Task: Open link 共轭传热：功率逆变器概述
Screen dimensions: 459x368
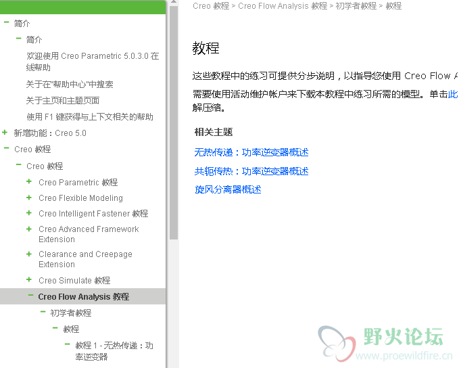Action: [x=251, y=171]
